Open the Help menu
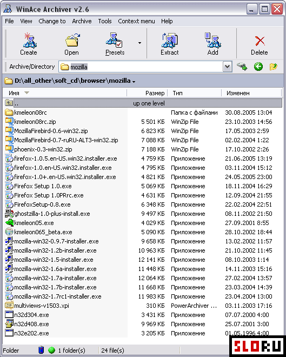Viewport: 286px width, 357px height. pos(167,21)
